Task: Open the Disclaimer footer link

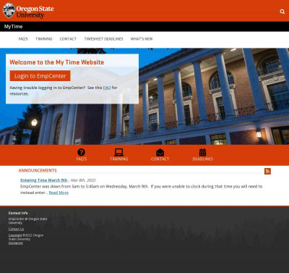Action: (x=16, y=243)
